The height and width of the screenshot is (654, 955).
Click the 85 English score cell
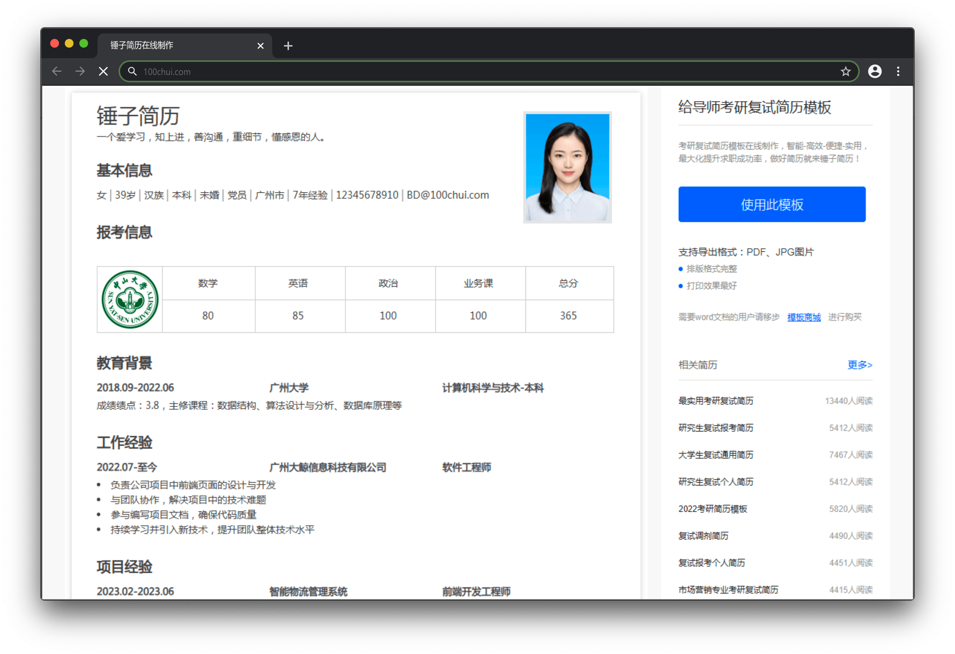tap(300, 315)
